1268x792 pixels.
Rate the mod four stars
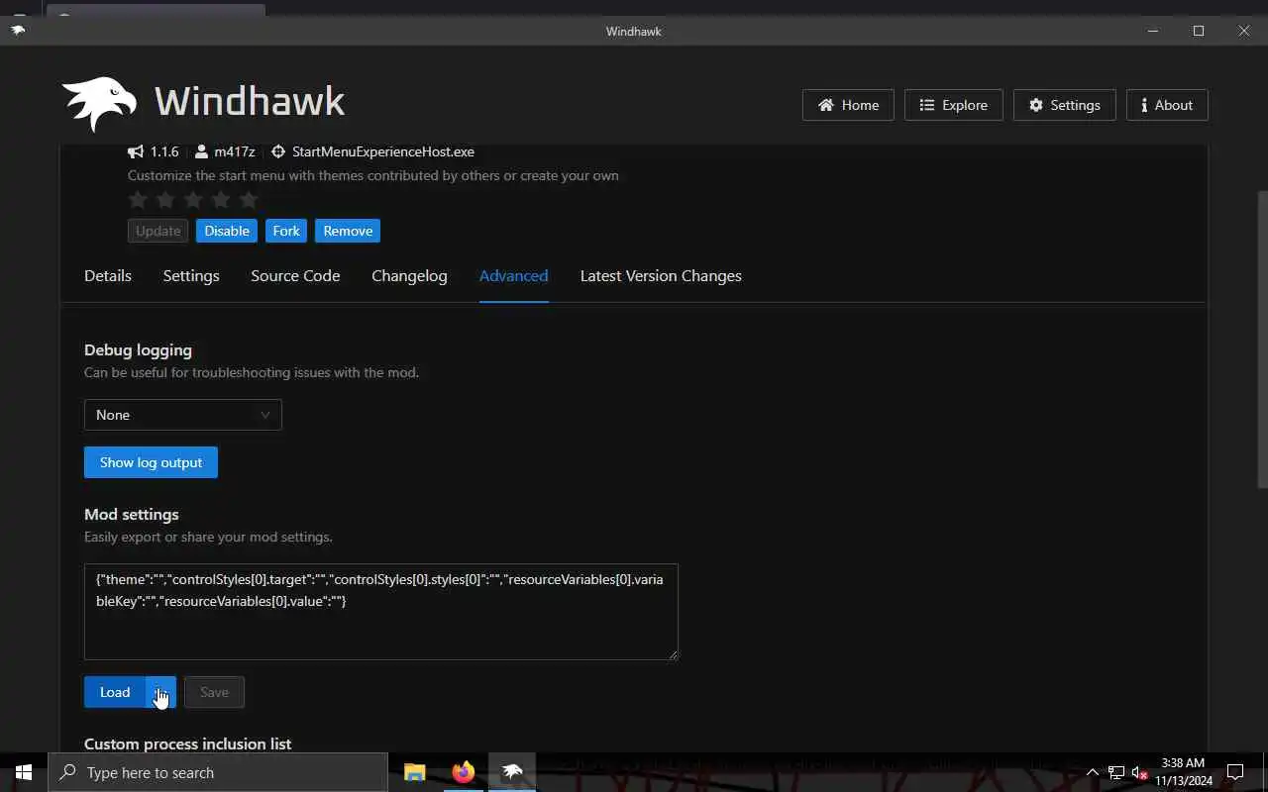tap(221, 200)
